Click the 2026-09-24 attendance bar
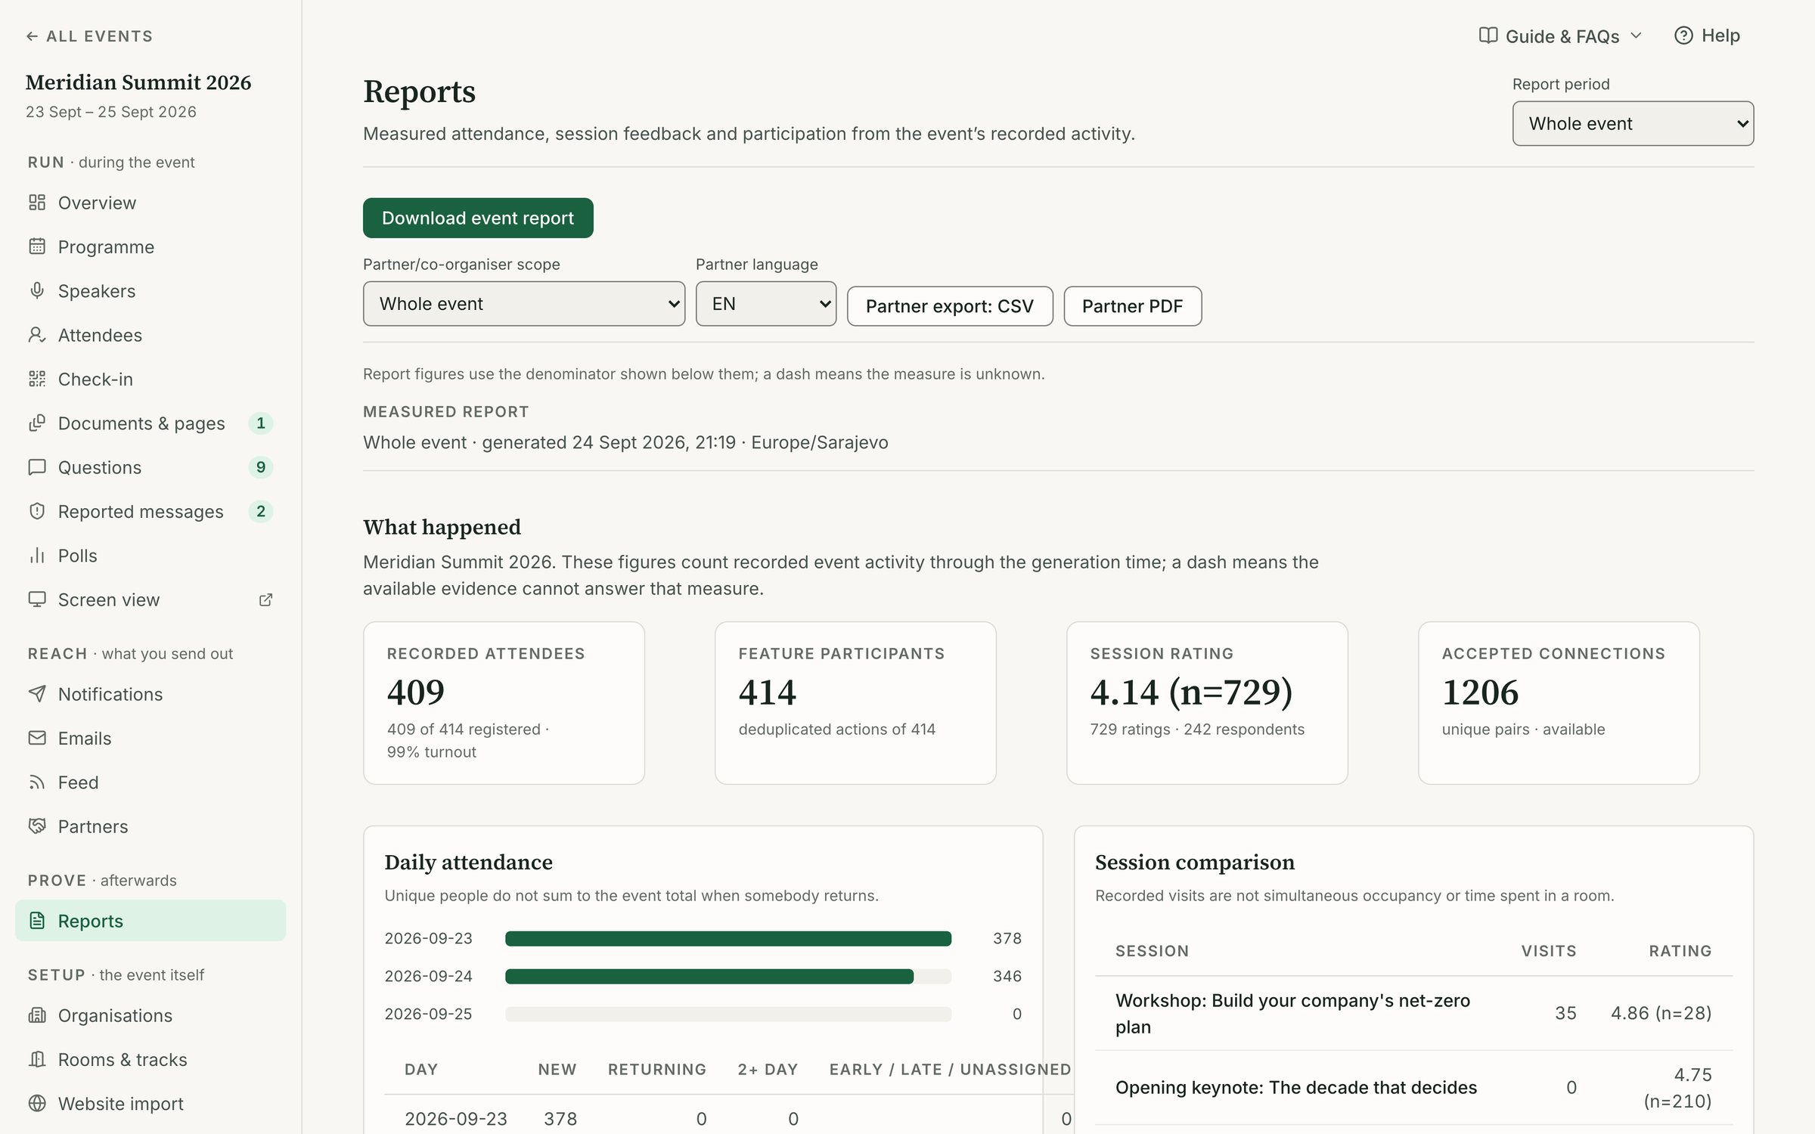This screenshot has width=1815, height=1134. click(709, 976)
